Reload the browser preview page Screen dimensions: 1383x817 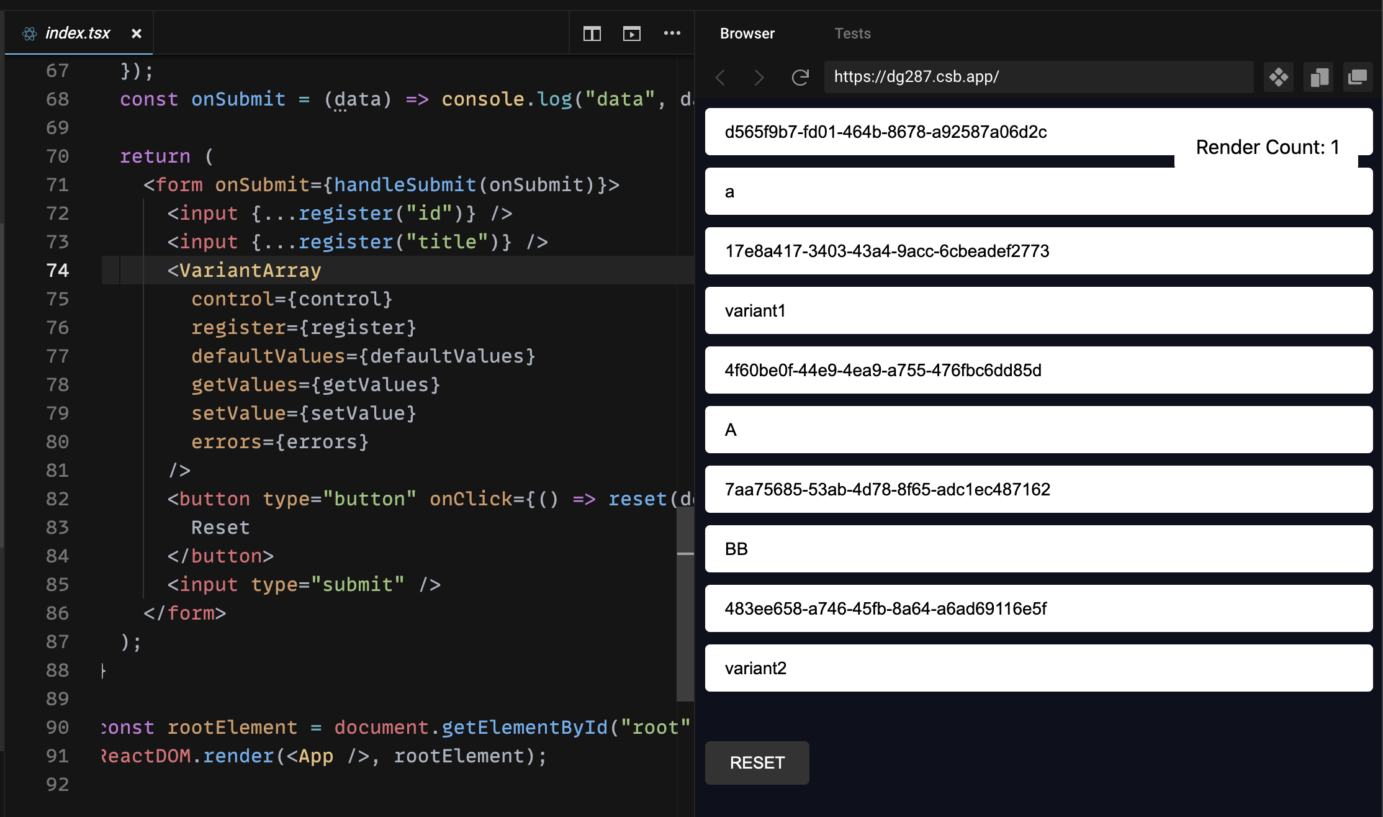pyautogui.click(x=800, y=77)
